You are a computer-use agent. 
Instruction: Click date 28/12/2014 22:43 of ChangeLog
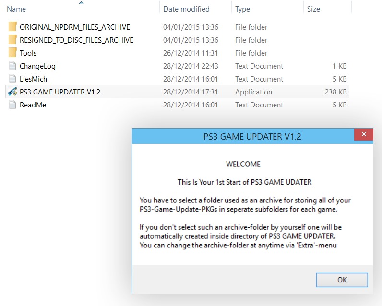click(x=191, y=66)
